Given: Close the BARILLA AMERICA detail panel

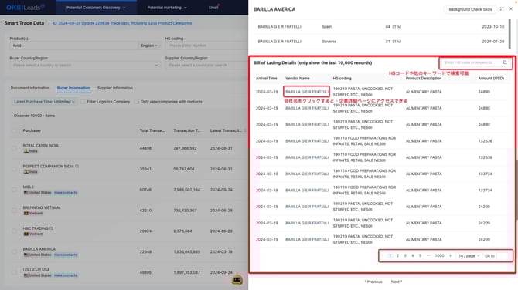Looking at the screenshot, I should (x=511, y=9).
